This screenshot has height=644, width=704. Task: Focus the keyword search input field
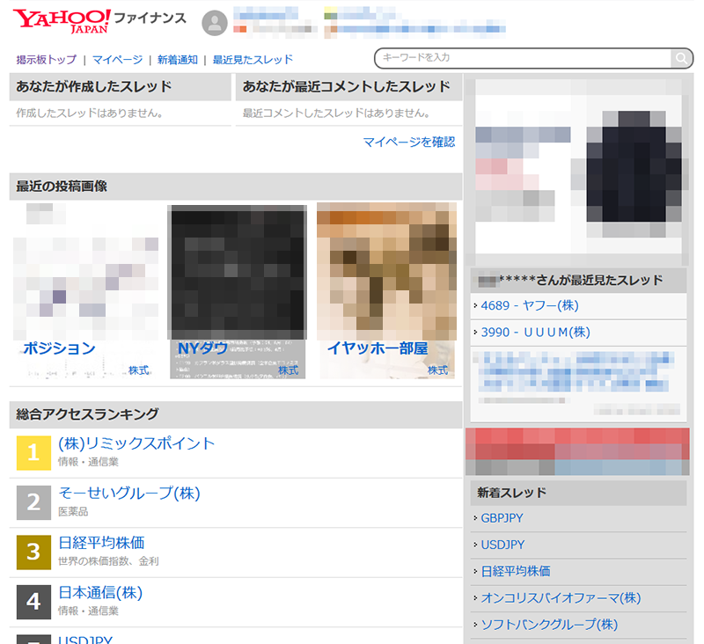[524, 58]
